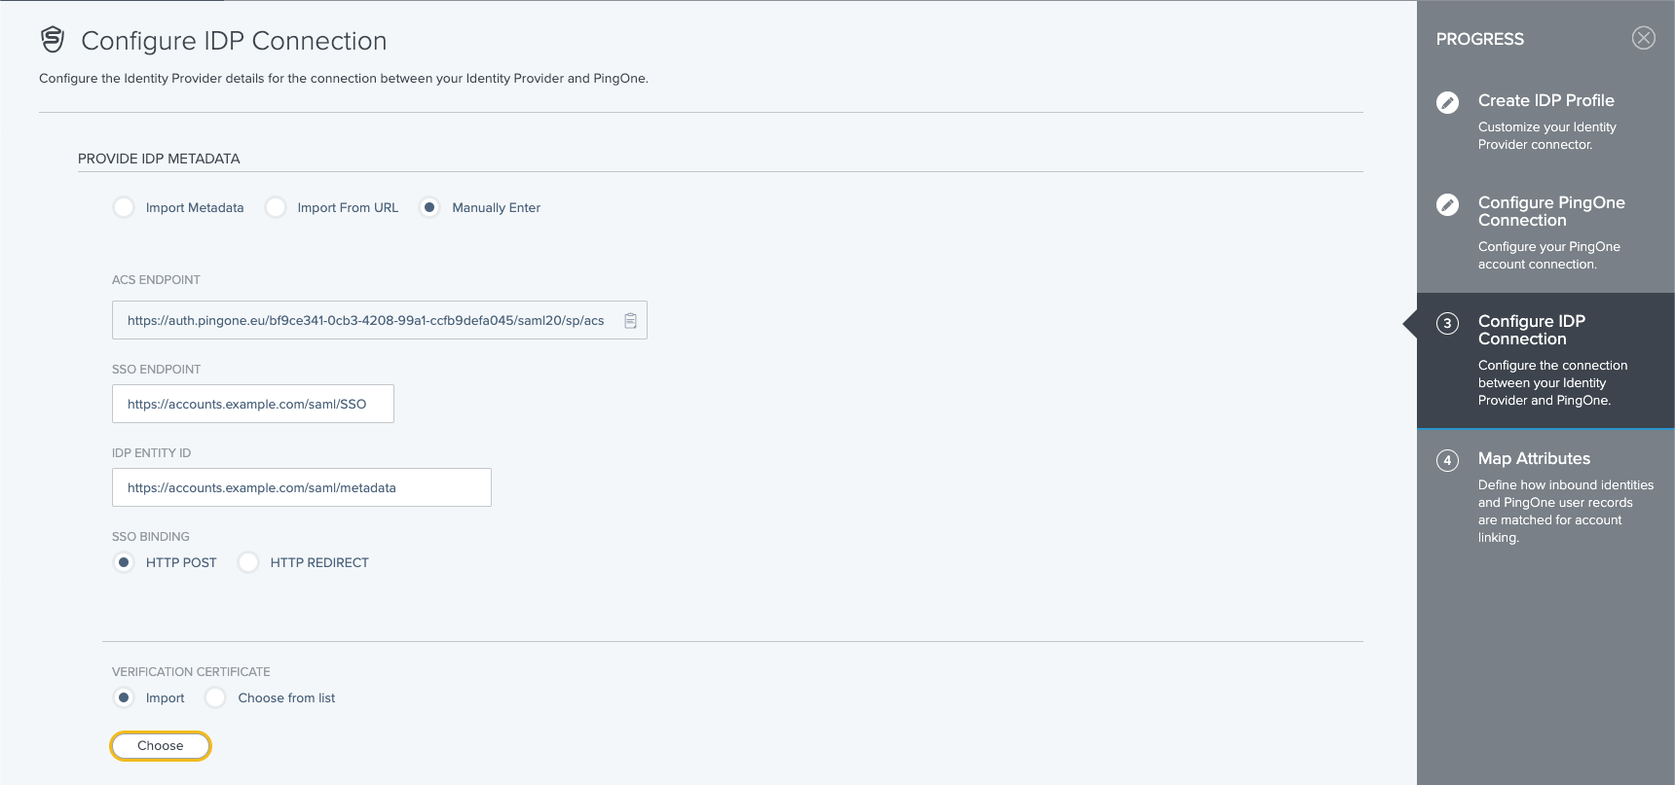Viewport: 1675px width, 785px height.
Task: Click the shield logo beside Configure IDP Connection
Action: (53, 40)
